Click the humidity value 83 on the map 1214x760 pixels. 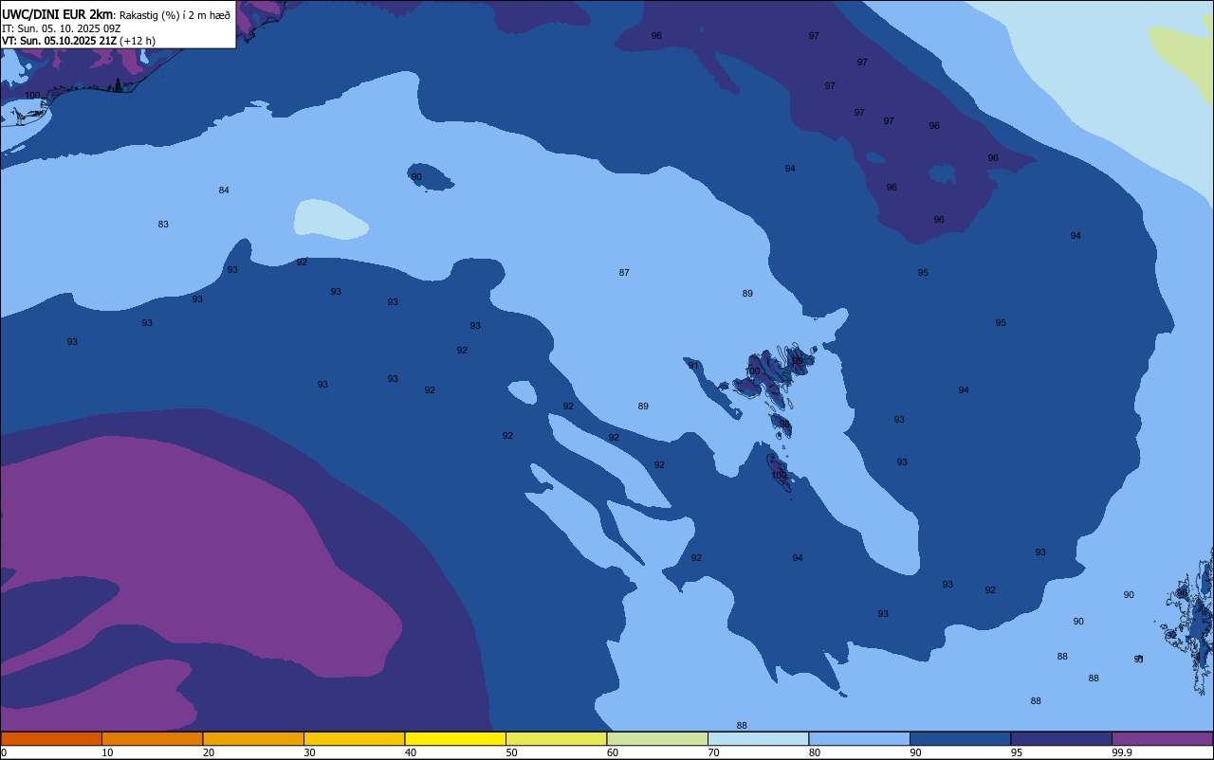point(163,225)
